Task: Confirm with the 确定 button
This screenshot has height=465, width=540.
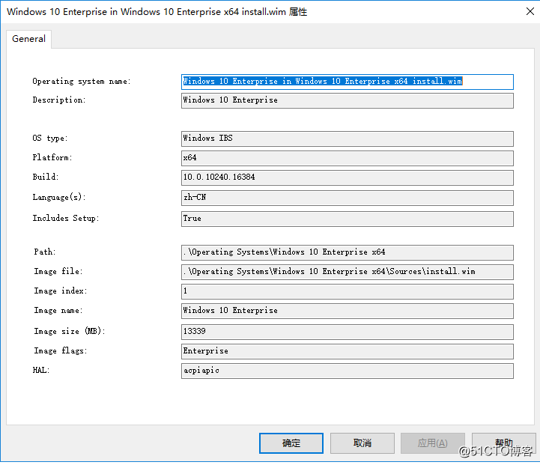Action: pos(291,443)
